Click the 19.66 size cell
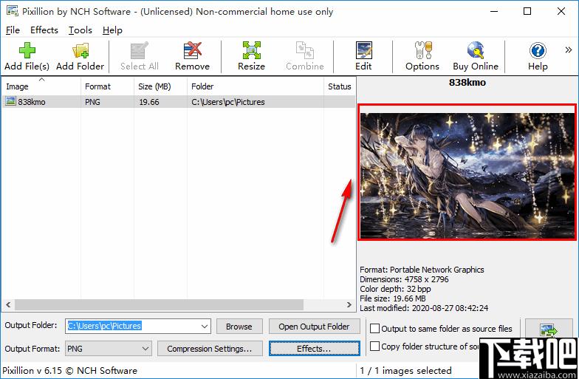This screenshot has height=379, width=579. [x=149, y=102]
